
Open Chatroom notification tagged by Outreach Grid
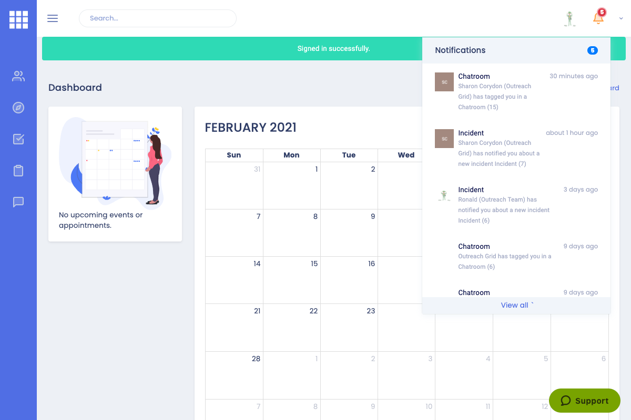516,257
